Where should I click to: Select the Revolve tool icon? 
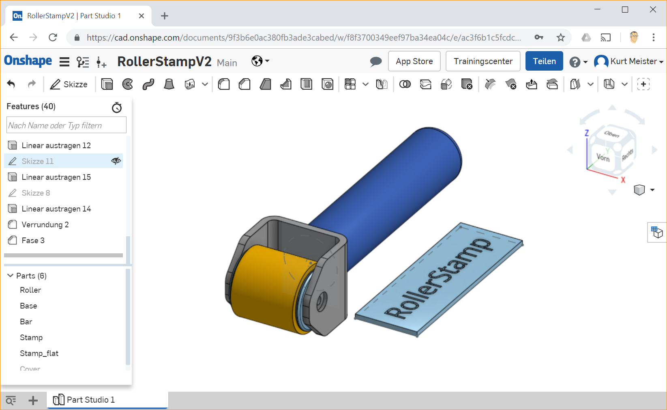[x=128, y=84]
